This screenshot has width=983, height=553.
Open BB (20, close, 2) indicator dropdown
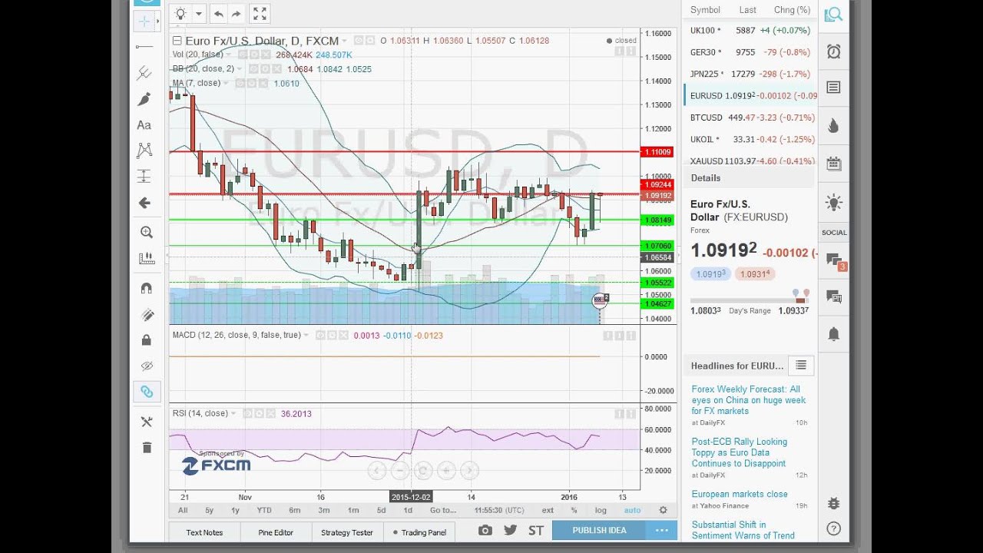[x=239, y=69]
